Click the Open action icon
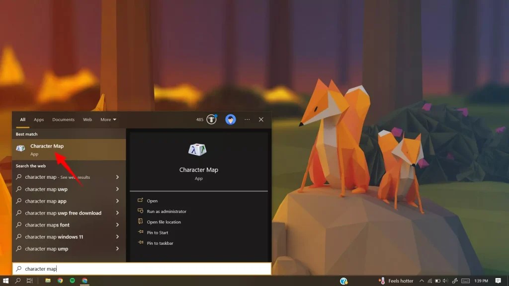Screen dimensions: 509x286 tap(140, 200)
